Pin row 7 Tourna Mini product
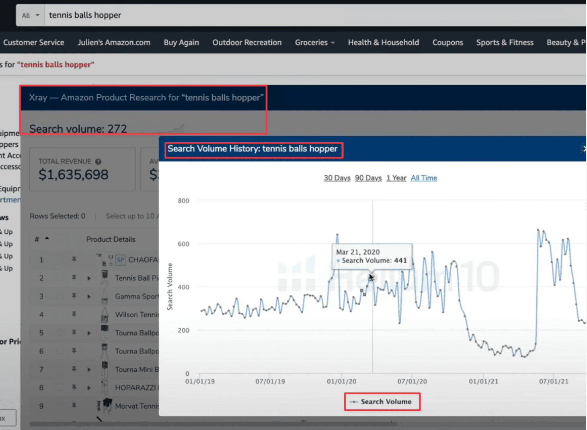Image resolution: width=587 pixels, height=430 pixels. [x=74, y=369]
